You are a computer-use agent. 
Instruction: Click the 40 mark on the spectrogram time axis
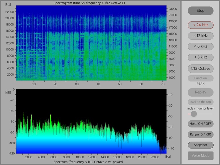tap(98, 84)
